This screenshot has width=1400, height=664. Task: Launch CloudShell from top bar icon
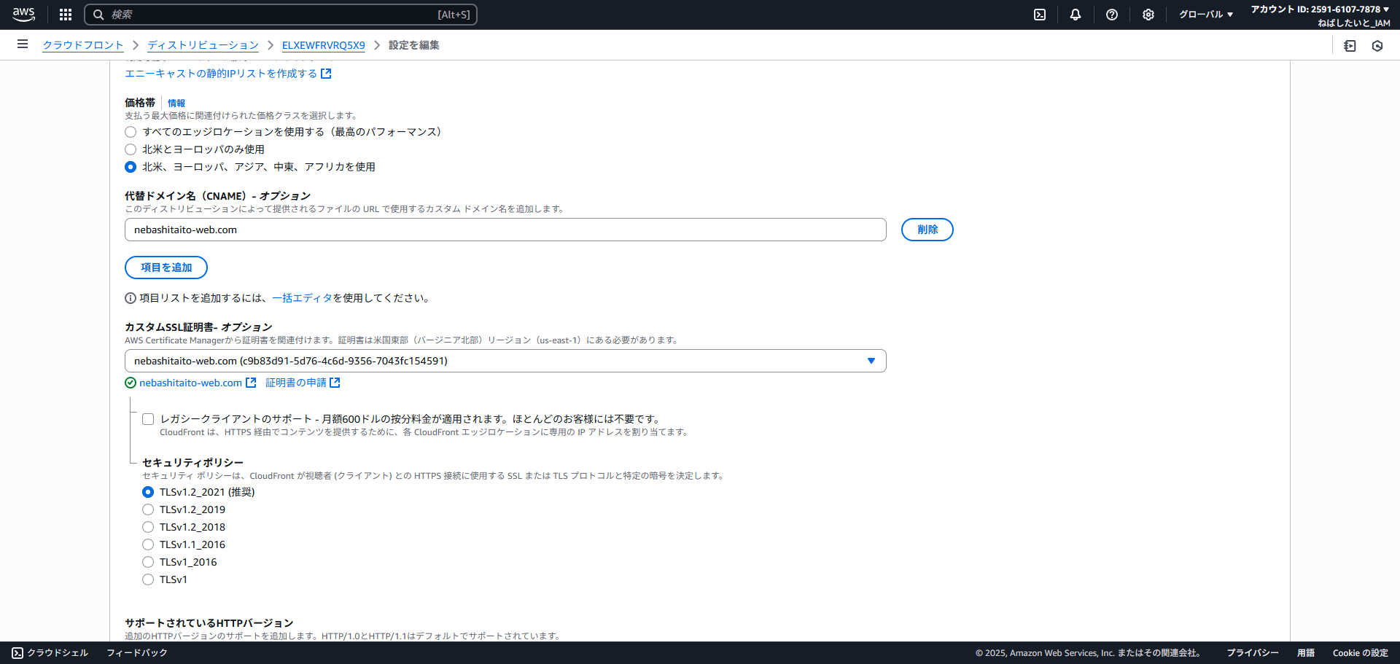point(1040,15)
